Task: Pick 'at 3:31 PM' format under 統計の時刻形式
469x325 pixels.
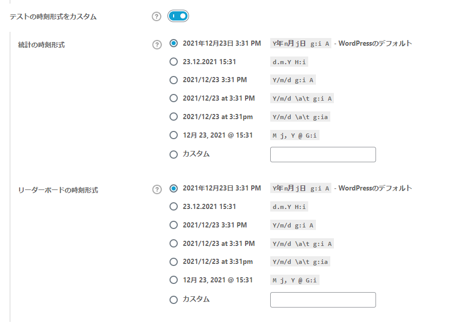Action: 174,99
